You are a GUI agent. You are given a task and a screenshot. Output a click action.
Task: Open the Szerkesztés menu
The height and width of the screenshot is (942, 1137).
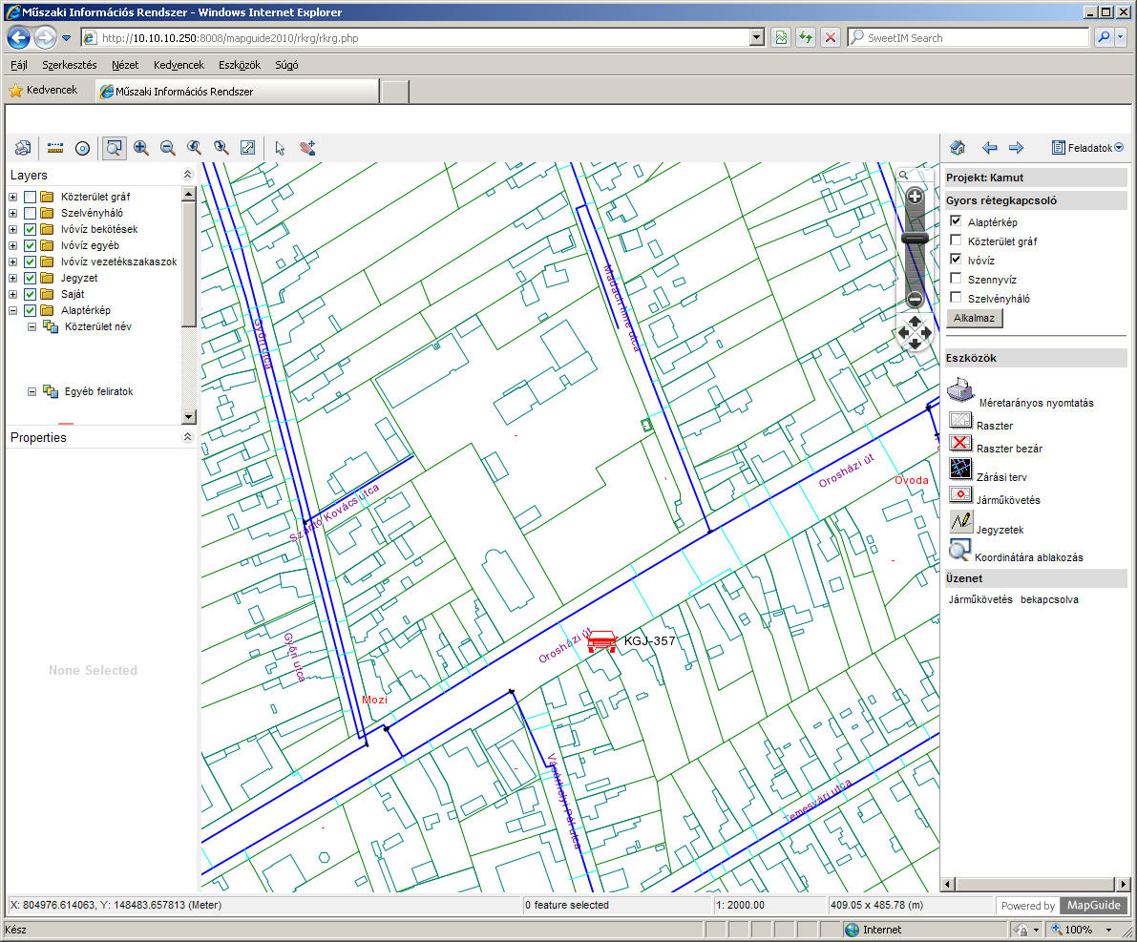(70, 65)
